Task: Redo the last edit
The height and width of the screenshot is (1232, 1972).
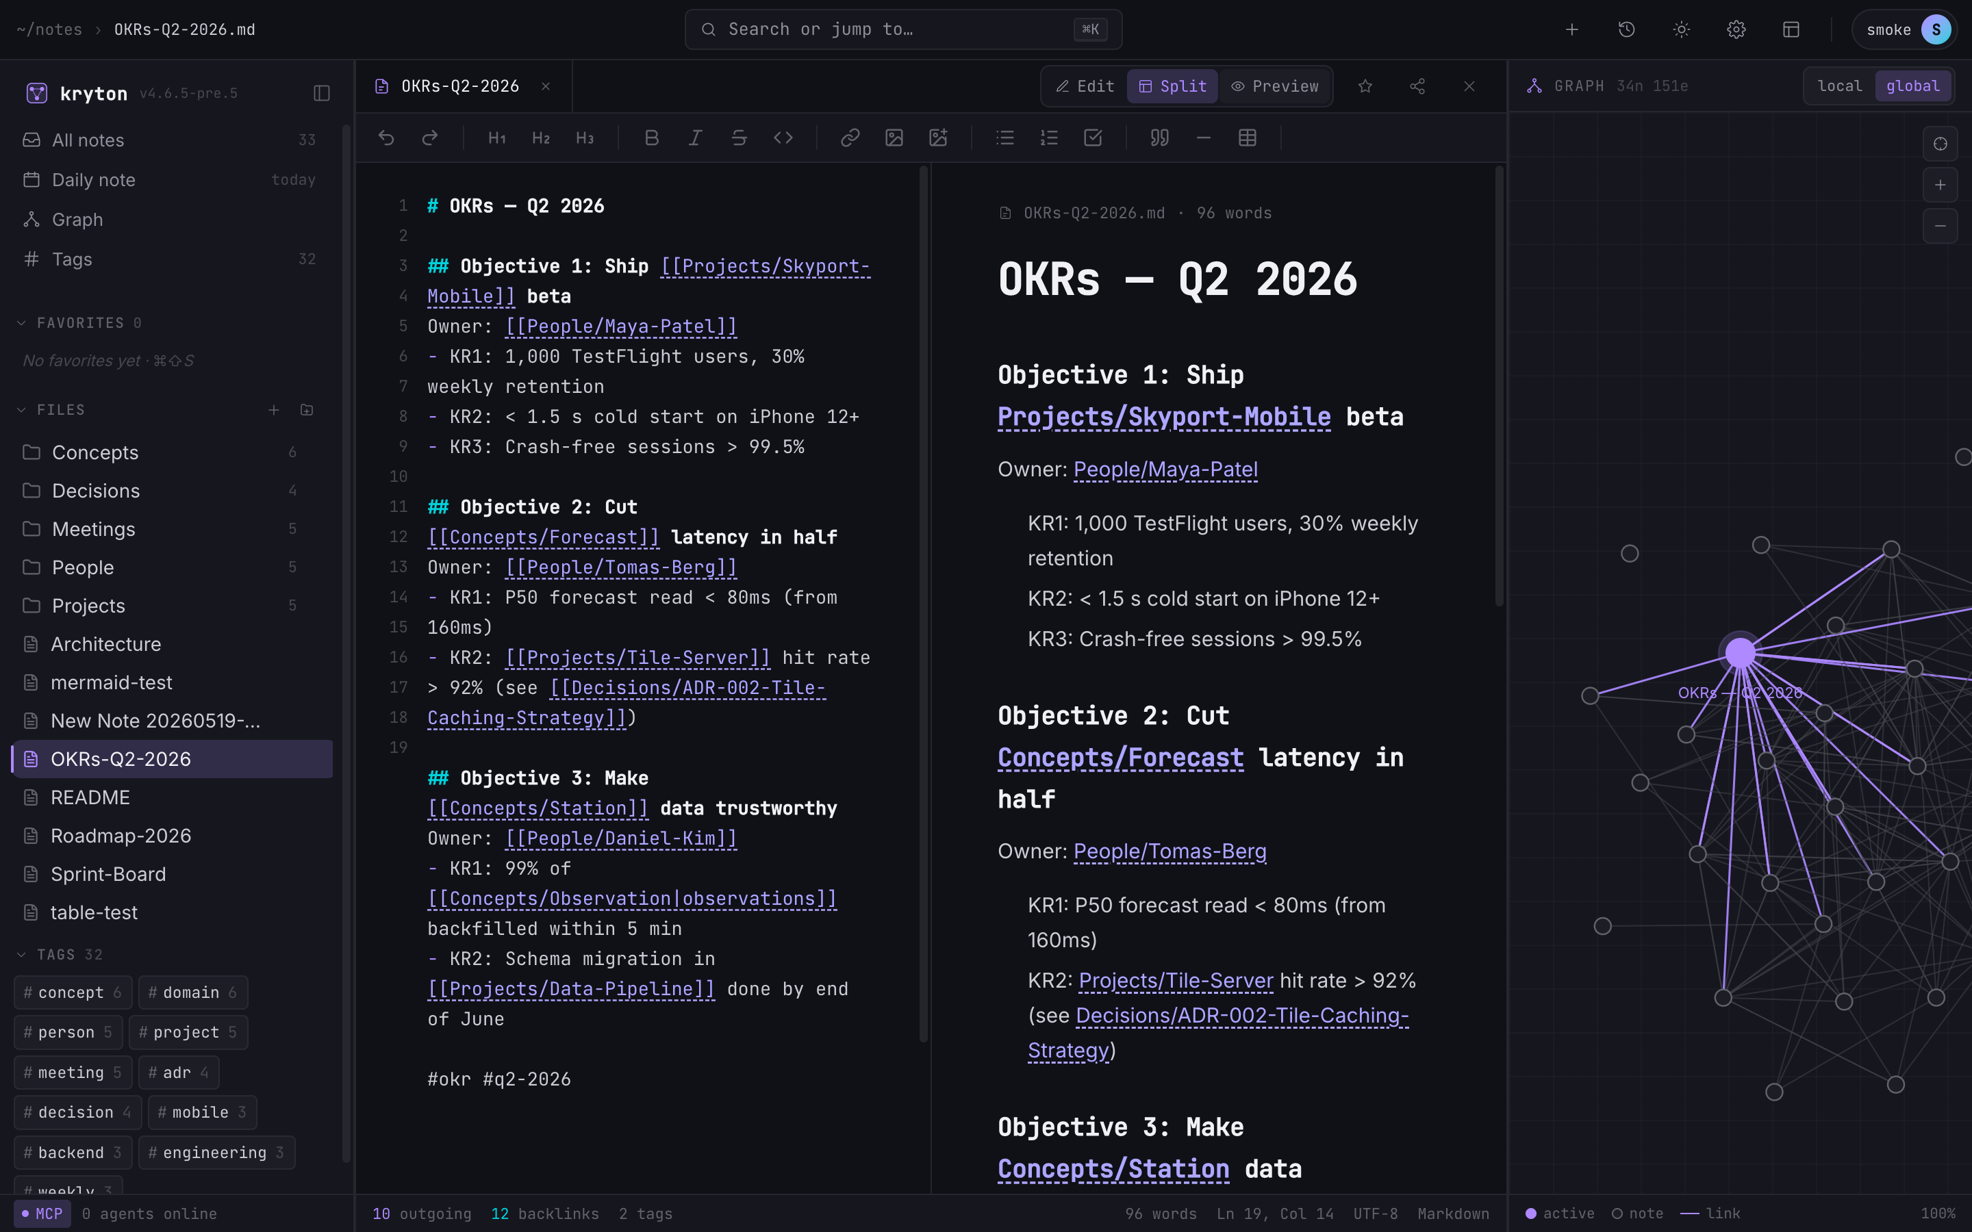Action: 430,138
